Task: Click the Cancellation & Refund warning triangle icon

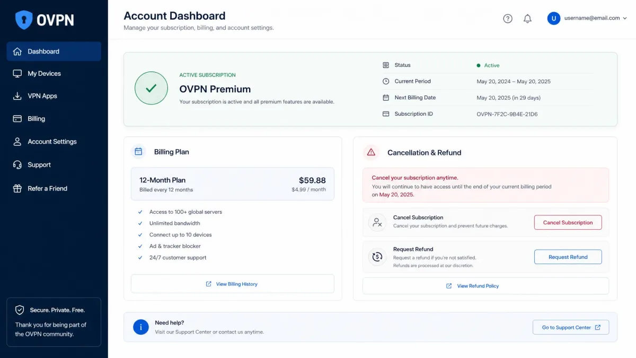Action: [371, 152]
